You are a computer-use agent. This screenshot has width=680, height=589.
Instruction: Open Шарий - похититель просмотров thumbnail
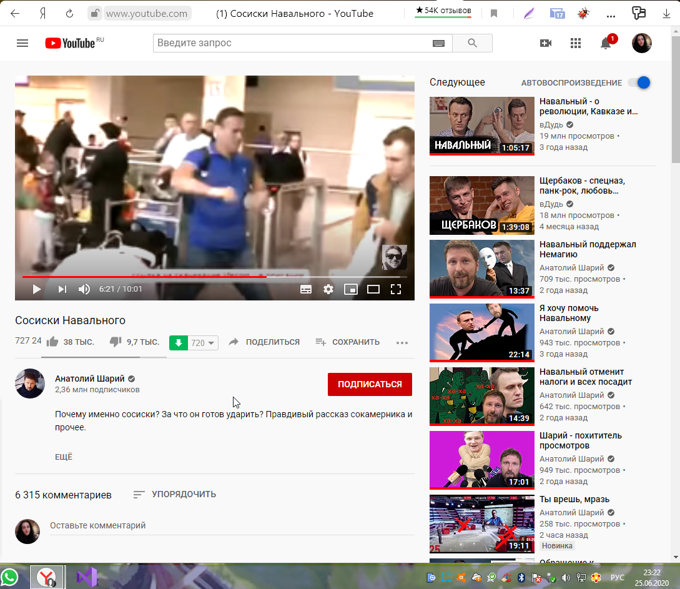pyautogui.click(x=482, y=460)
